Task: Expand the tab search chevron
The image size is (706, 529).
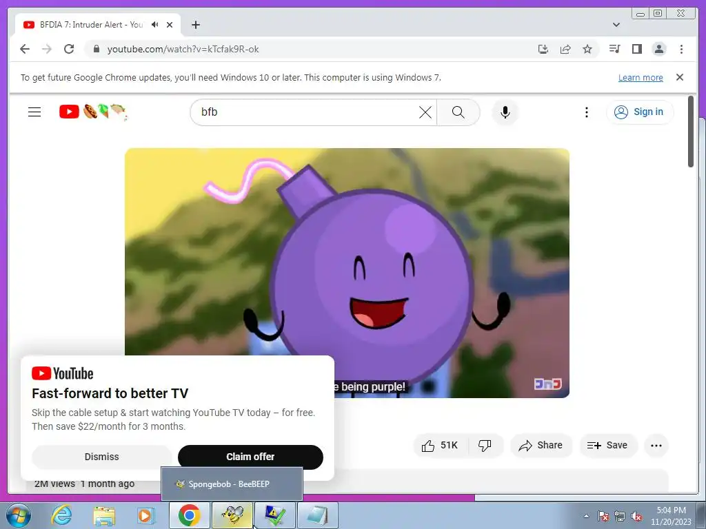Action: pos(616,25)
